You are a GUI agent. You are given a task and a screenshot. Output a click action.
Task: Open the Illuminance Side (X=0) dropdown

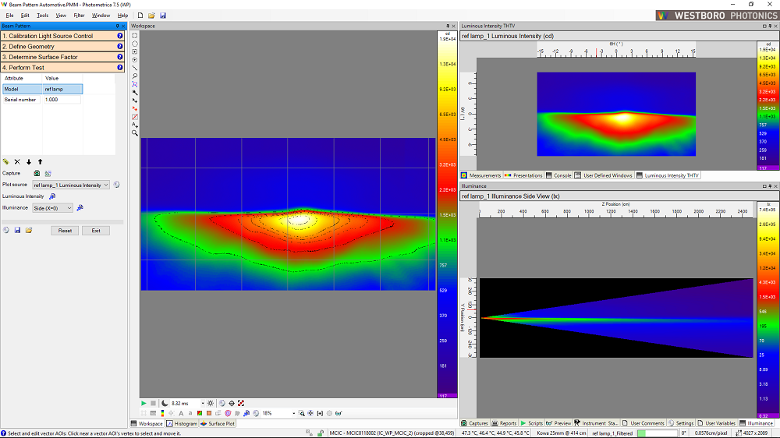coord(52,208)
